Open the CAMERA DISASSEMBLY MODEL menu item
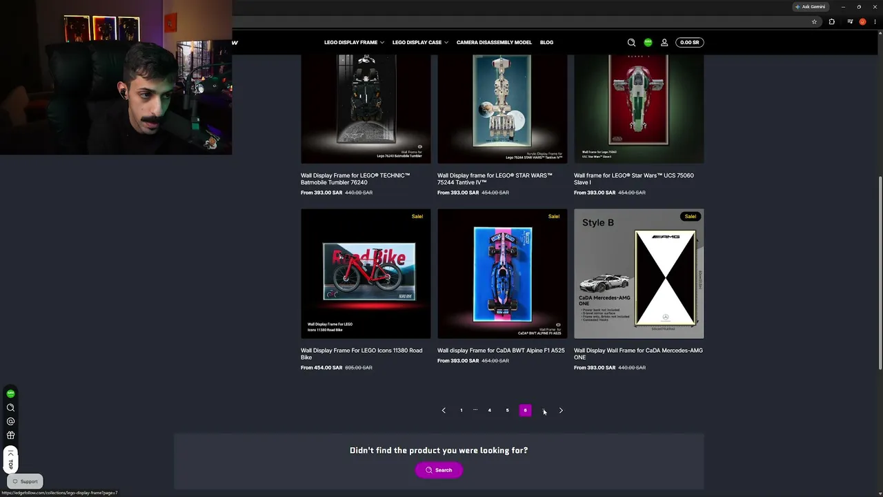Image resolution: width=883 pixels, height=497 pixels. click(494, 42)
